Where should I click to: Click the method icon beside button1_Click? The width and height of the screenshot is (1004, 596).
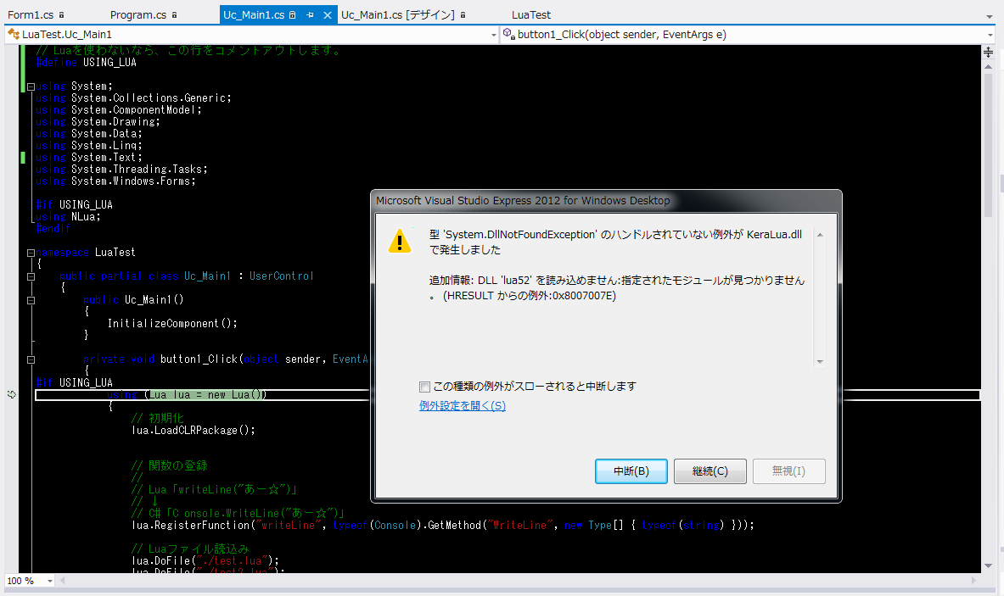[509, 34]
